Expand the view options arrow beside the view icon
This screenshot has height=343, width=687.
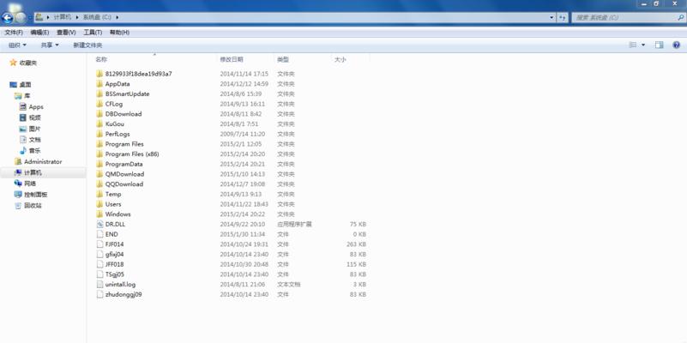[x=643, y=45]
